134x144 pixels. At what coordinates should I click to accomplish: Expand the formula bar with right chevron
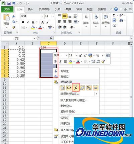pyautogui.click(x=131, y=38)
